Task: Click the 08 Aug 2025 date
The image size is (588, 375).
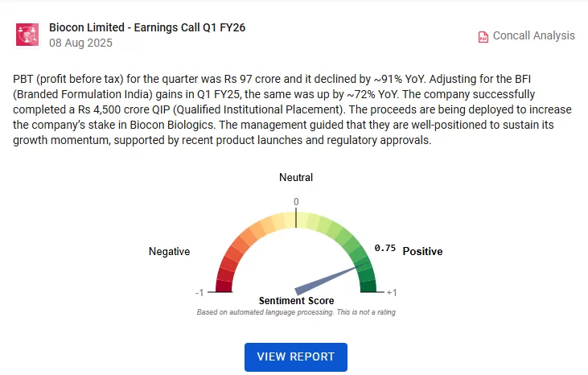Action: point(80,43)
